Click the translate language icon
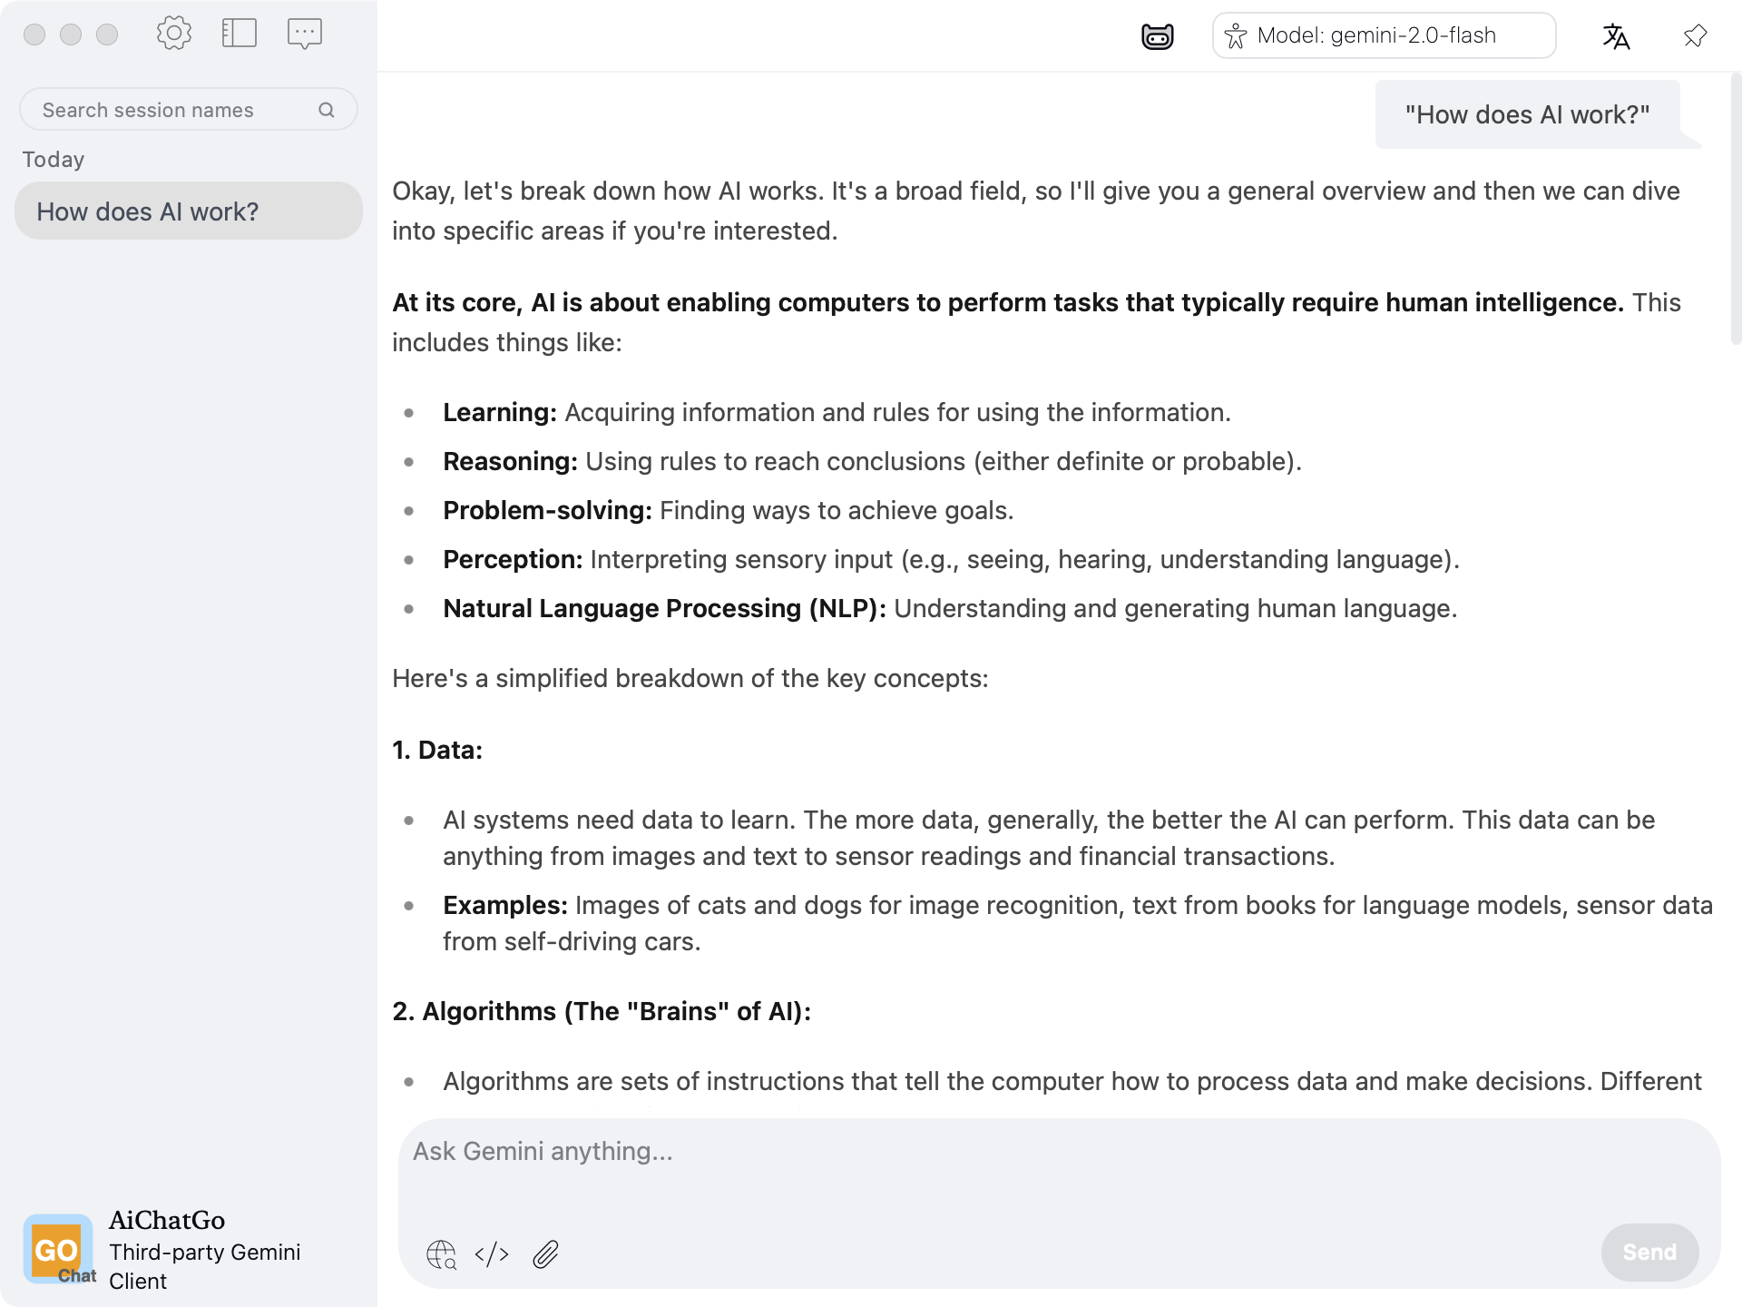 coord(1616,36)
